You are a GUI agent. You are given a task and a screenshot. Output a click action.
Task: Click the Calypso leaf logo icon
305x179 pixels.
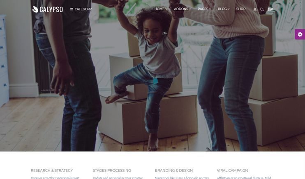coord(35,9)
